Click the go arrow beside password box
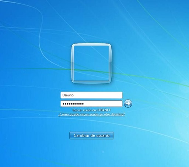189x167 pixels. 128,104
